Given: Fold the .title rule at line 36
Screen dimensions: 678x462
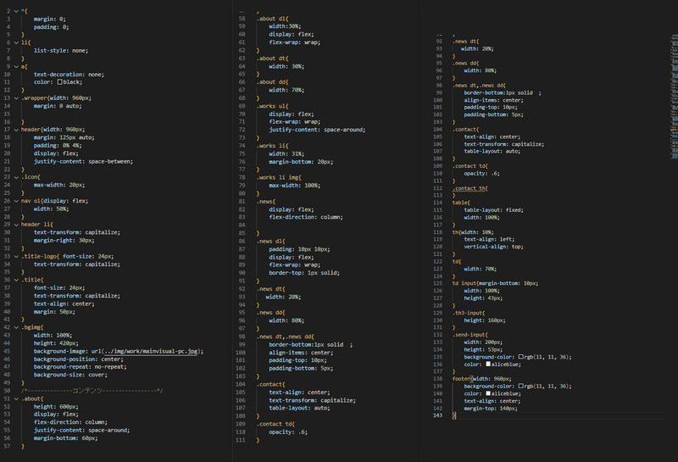Looking at the screenshot, I should [16, 281].
